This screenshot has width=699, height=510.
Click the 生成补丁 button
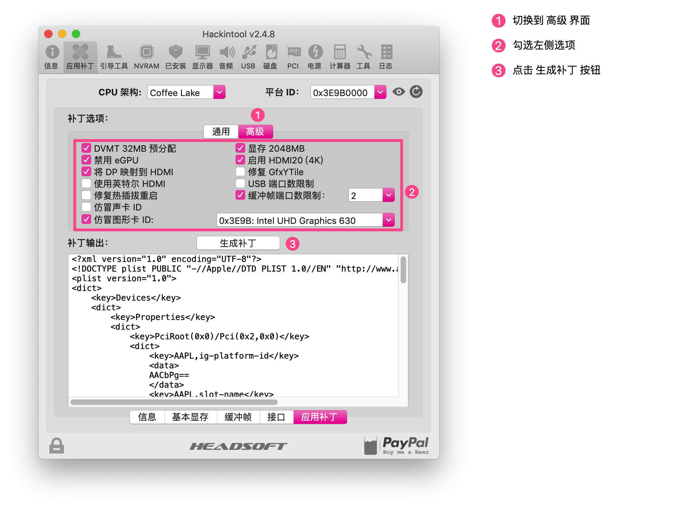click(238, 243)
